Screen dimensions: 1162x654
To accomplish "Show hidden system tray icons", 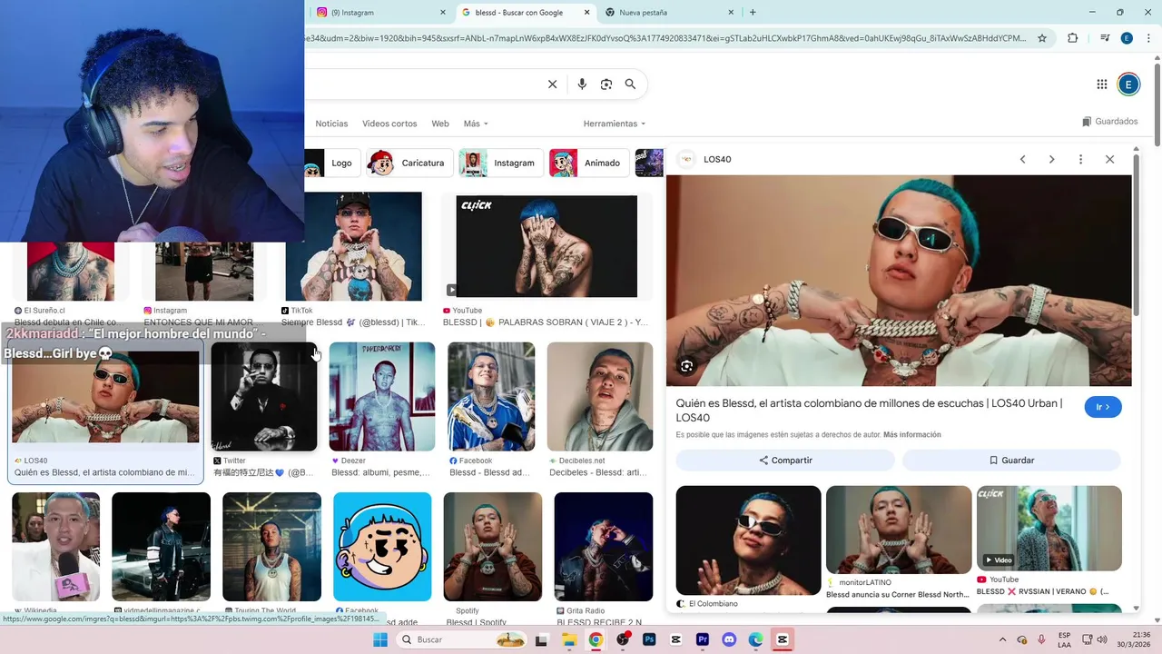I will tap(1002, 639).
